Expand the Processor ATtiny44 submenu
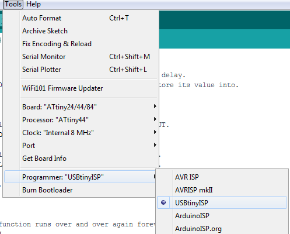 pyautogui.click(x=81, y=120)
